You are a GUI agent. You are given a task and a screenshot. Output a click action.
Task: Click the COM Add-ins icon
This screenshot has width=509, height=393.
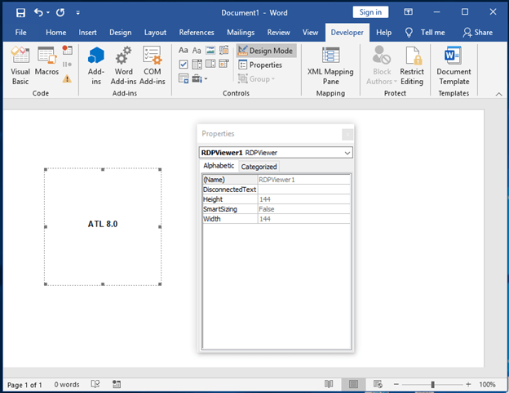[x=152, y=65]
